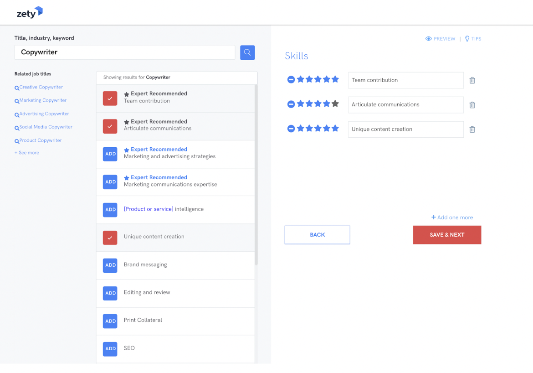
Task: Click search icon next to Marketing Copywriter
Action: [17, 101]
